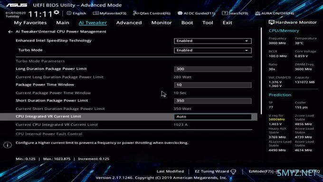323x182 pixels.
Task: Click the 131072 MB capacity value
Action: click(x=304, y=82)
